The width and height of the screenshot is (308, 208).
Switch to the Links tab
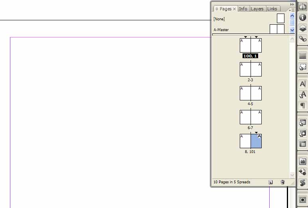click(x=272, y=9)
